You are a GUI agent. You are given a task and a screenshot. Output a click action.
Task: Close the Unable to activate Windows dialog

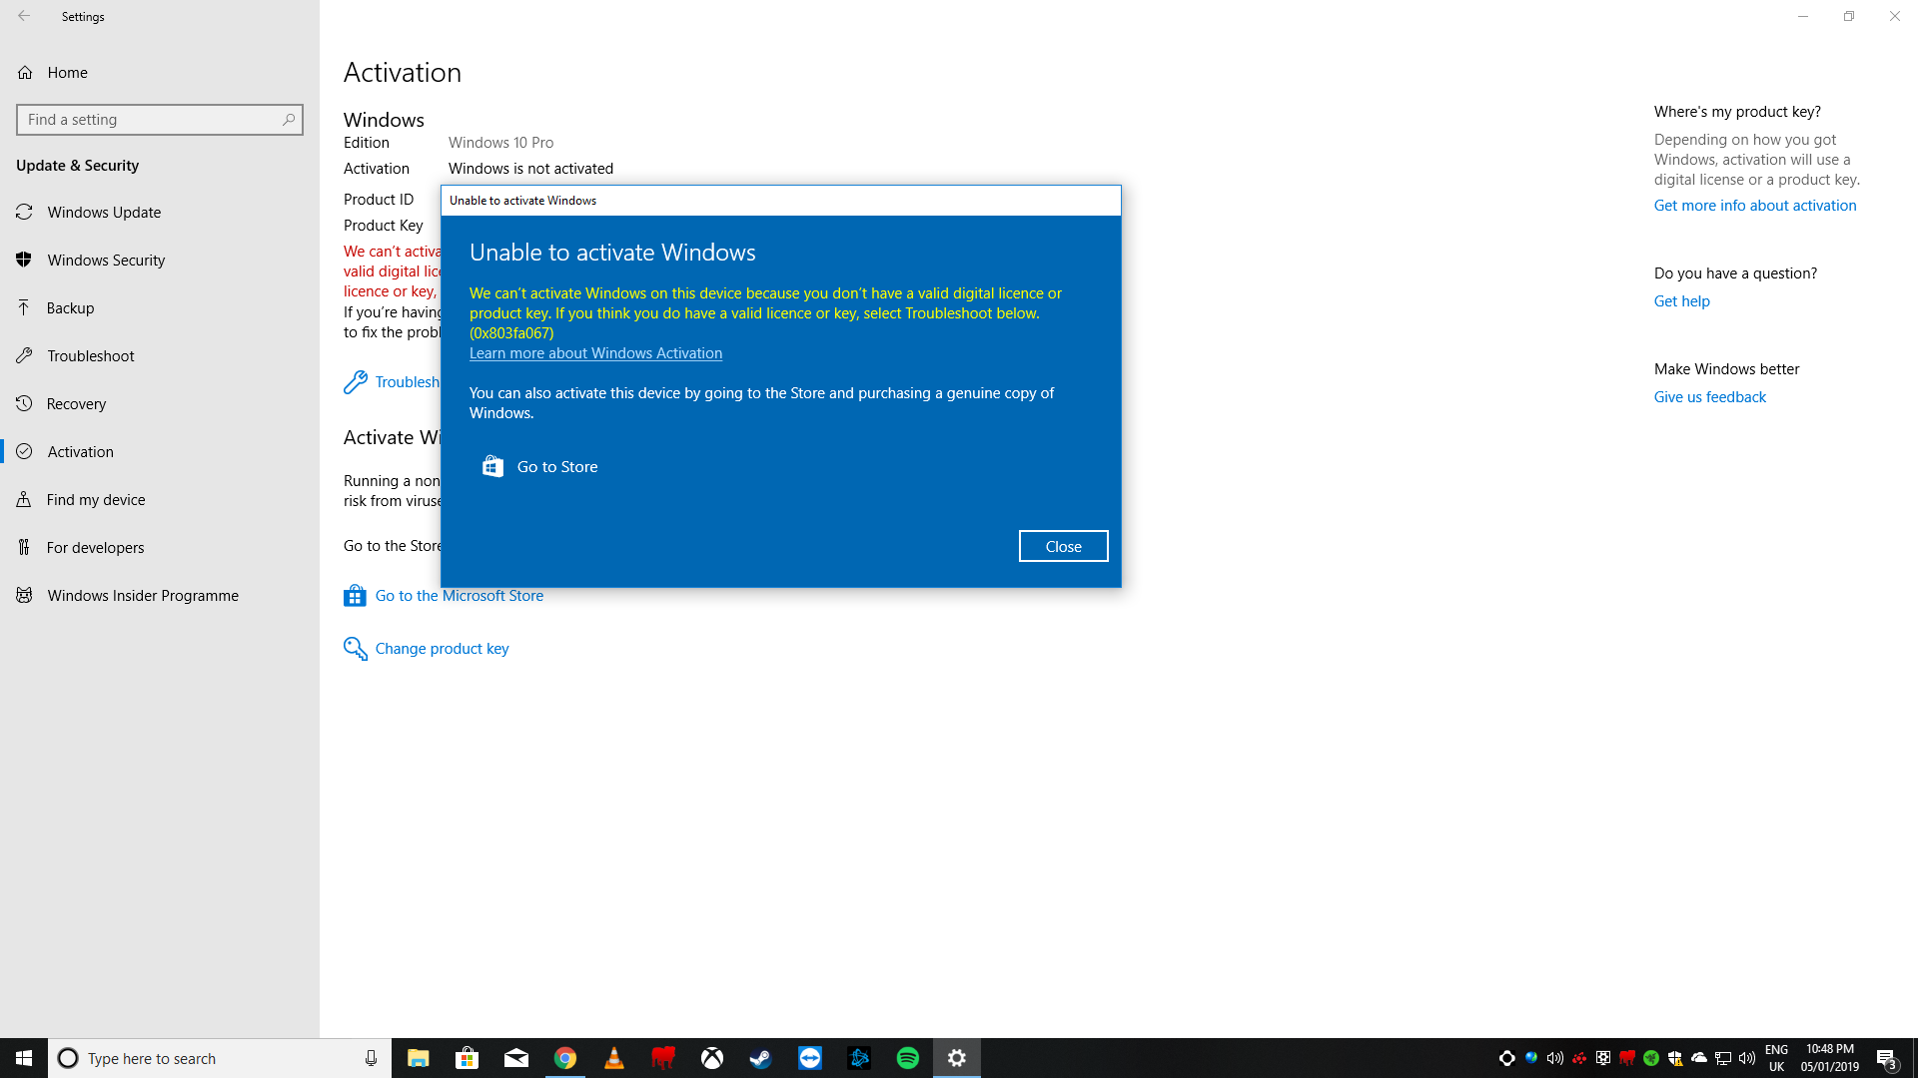1063,546
